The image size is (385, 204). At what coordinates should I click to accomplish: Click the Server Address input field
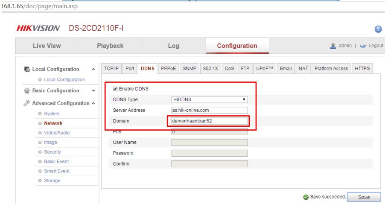point(209,110)
